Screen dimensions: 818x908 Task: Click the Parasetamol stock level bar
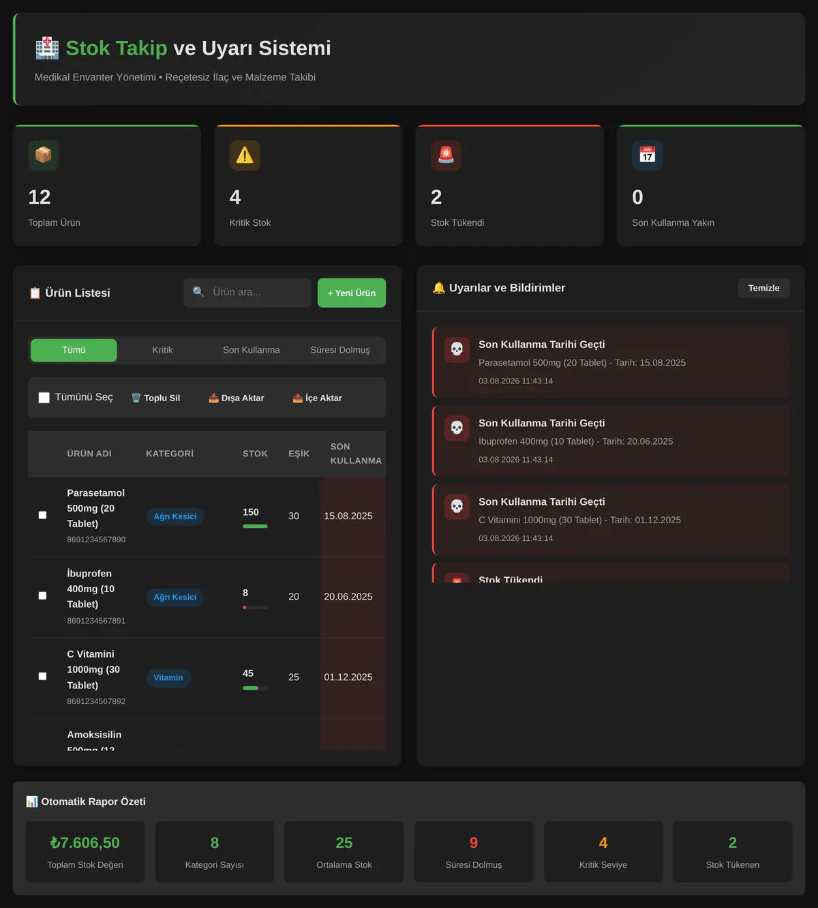255,526
